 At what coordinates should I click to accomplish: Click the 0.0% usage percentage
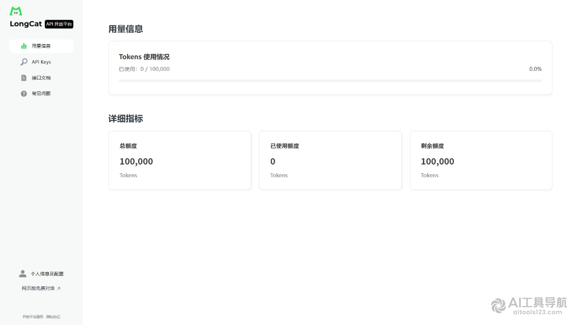[x=536, y=69]
